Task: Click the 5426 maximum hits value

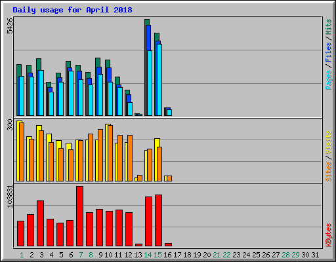Action: point(10,26)
